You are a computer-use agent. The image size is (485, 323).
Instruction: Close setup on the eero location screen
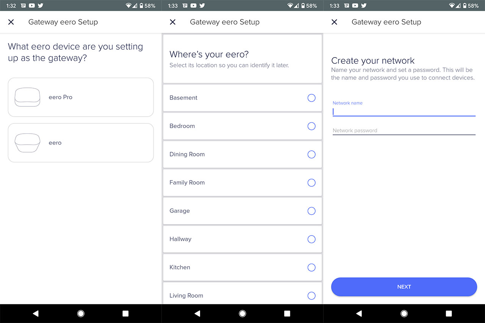pyautogui.click(x=173, y=22)
